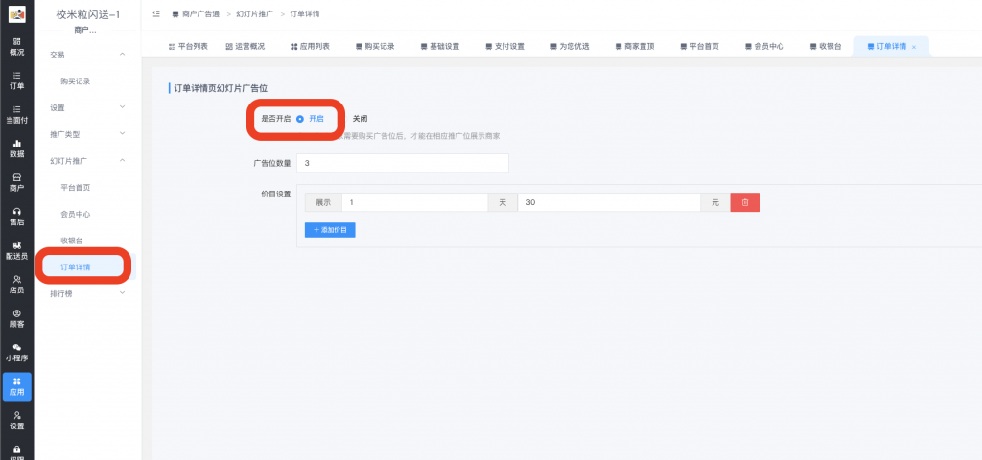Open 购买记录 in the sidebar menu
This screenshot has height=460, width=982.
coord(76,81)
